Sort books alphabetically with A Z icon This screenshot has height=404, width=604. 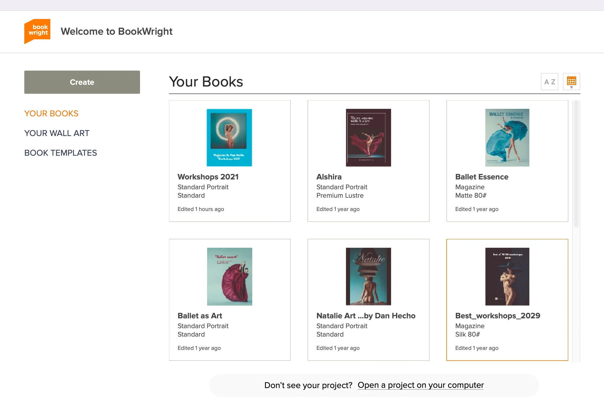coord(550,82)
